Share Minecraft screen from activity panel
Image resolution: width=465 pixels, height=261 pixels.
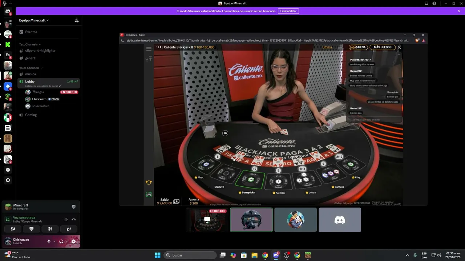pos(73,207)
